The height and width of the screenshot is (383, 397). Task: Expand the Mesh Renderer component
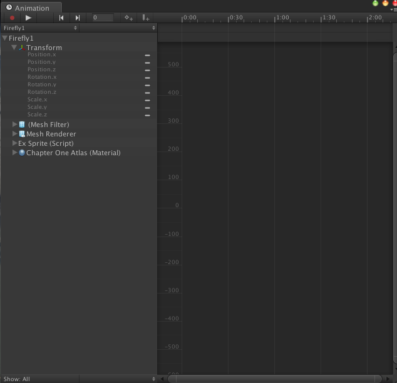coord(14,133)
